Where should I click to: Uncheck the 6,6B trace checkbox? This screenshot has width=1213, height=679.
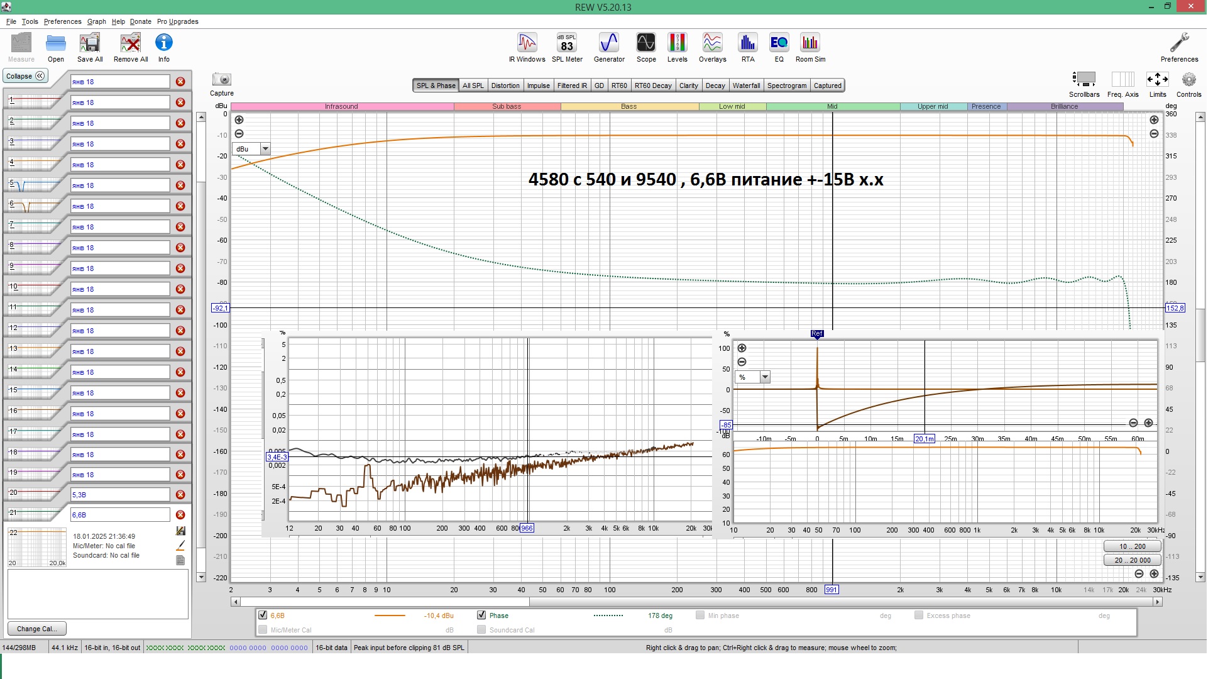pyautogui.click(x=263, y=616)
